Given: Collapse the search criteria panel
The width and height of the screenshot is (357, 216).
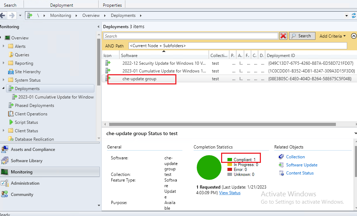Looking at the screenshot, I should tap(353, 36).
